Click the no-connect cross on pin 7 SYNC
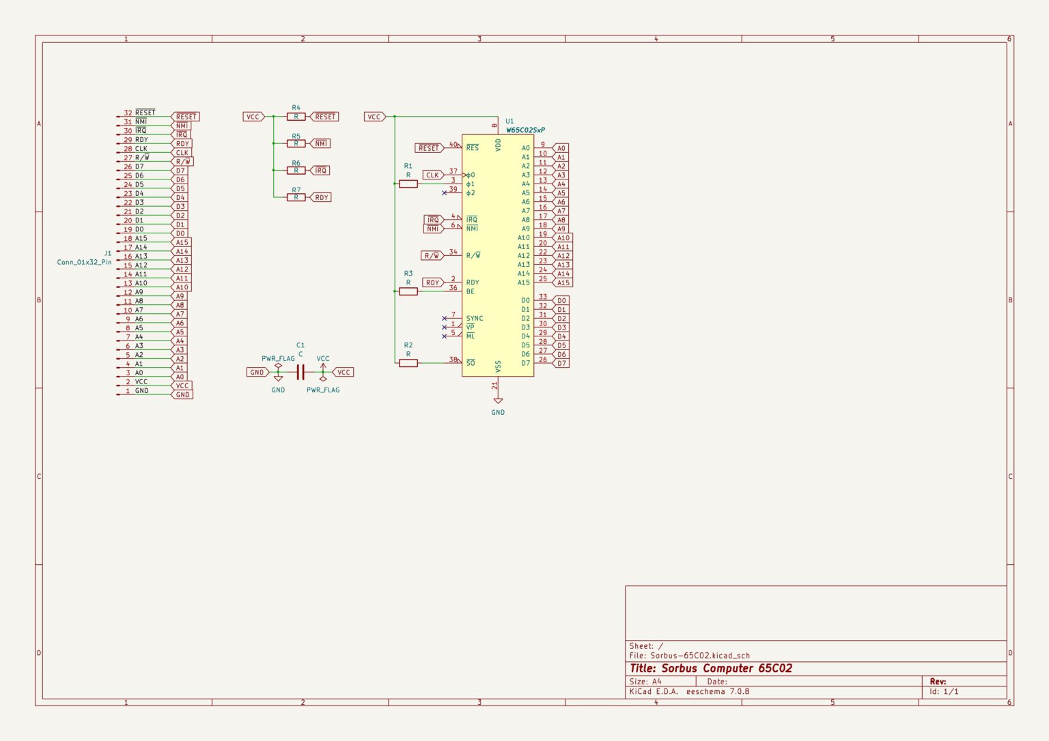Image resolution: width=1049 pixels, height=741 pixels. tap(445, 317)
